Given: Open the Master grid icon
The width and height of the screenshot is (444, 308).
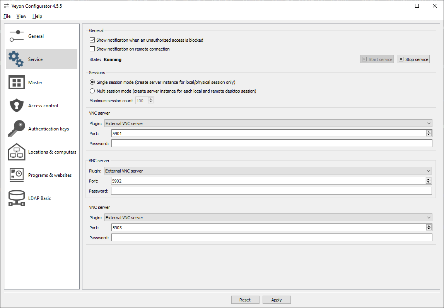Looking at the screenshot, I should coord(16,82).
